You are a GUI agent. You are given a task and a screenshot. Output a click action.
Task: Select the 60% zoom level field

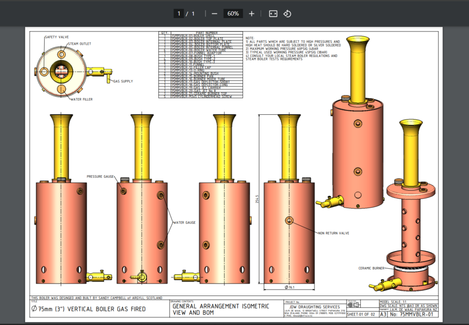[x=232, y=13]
